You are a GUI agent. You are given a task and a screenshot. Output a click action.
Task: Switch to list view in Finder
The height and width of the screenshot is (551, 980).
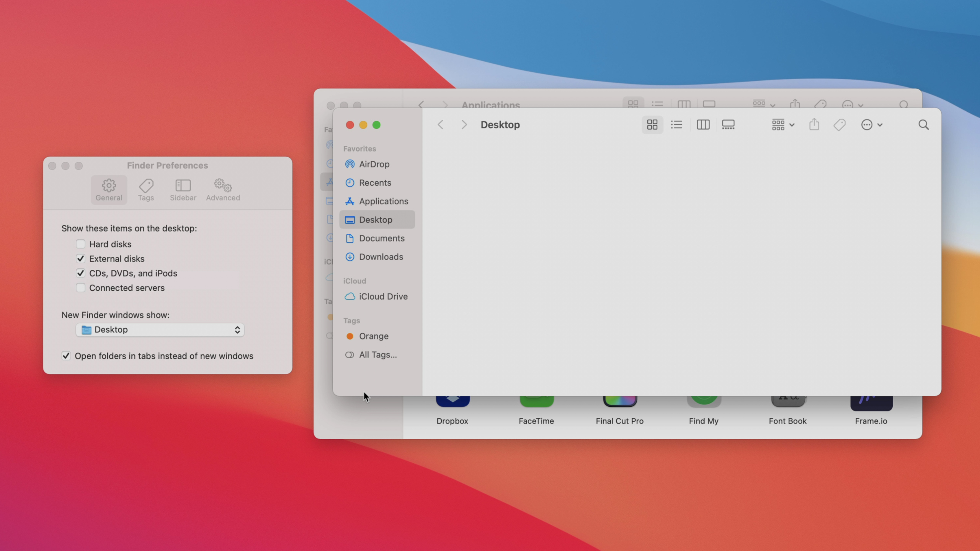click(676, 124)
